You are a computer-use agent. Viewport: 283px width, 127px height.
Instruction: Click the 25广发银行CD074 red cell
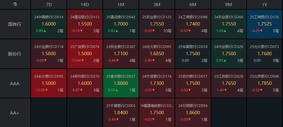pos(85,54)
